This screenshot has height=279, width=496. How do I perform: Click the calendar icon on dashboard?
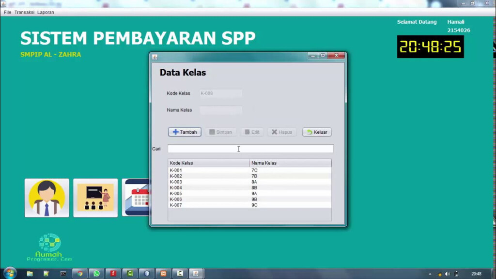coord(136,198)
